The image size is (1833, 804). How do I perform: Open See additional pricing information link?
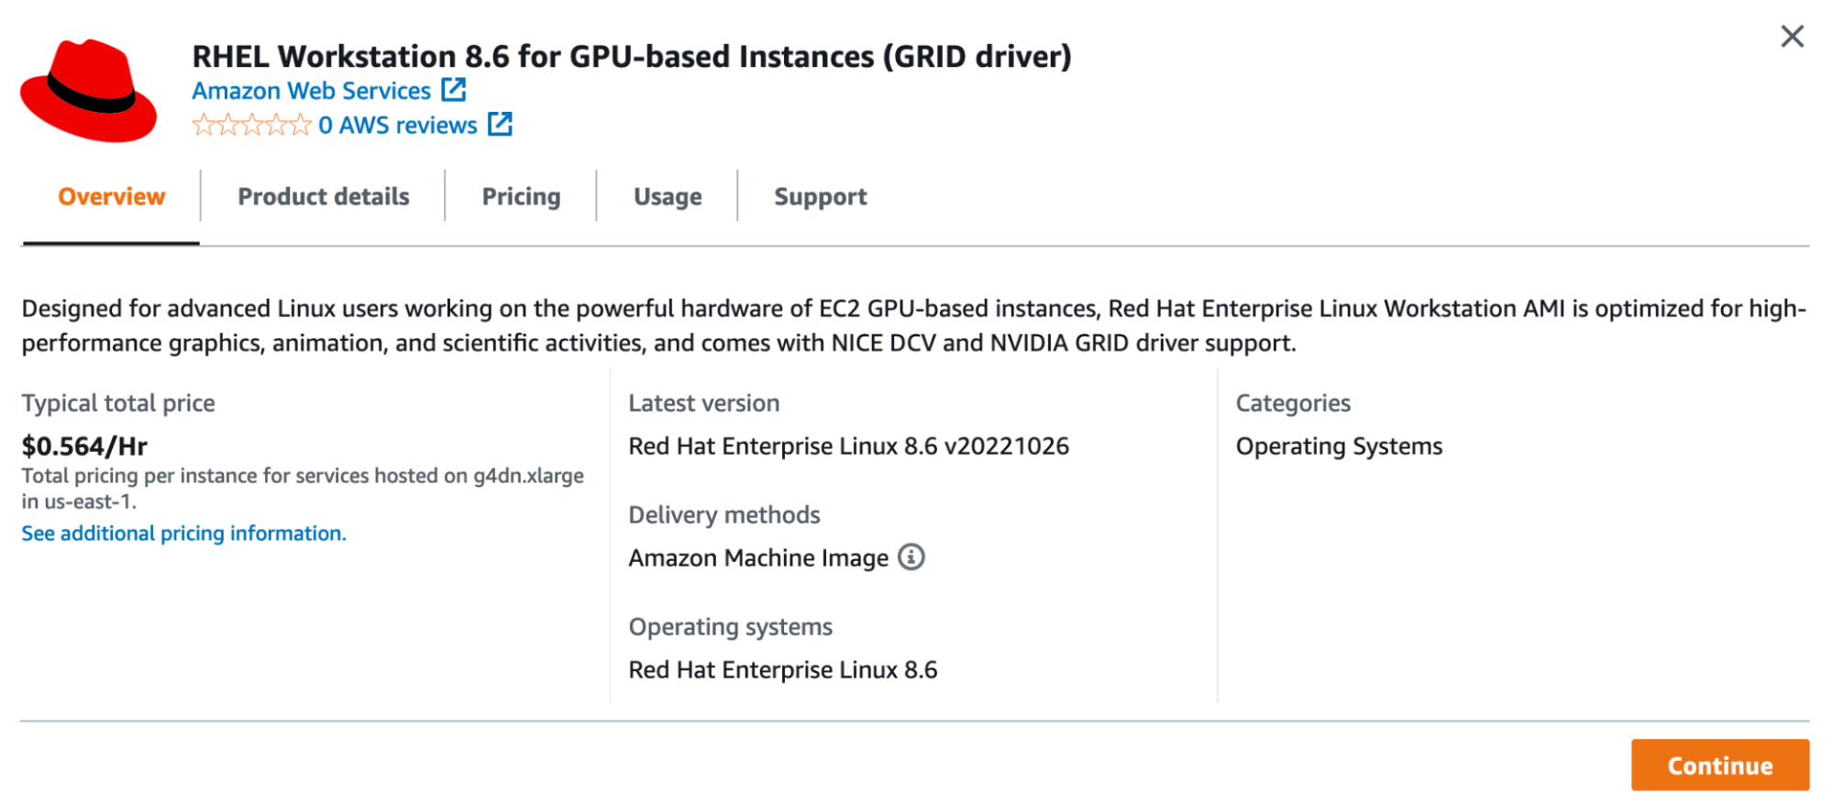pyautogui.click(x=183, y=534)
